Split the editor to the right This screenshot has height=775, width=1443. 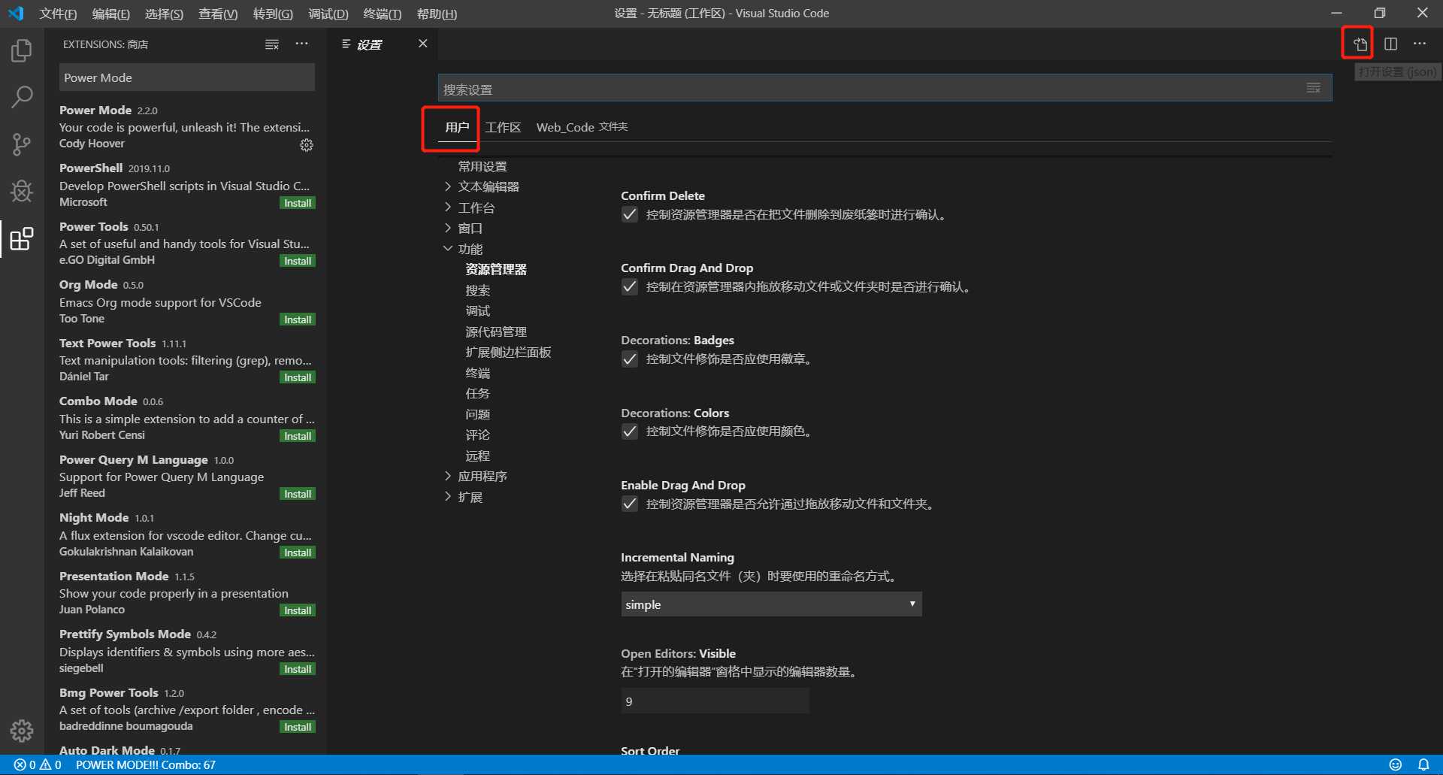(x=1391, y=44)
